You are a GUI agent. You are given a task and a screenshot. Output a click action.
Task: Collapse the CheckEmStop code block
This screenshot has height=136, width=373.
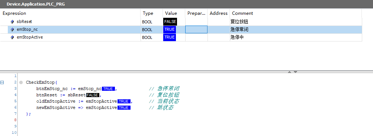[2, 83]
